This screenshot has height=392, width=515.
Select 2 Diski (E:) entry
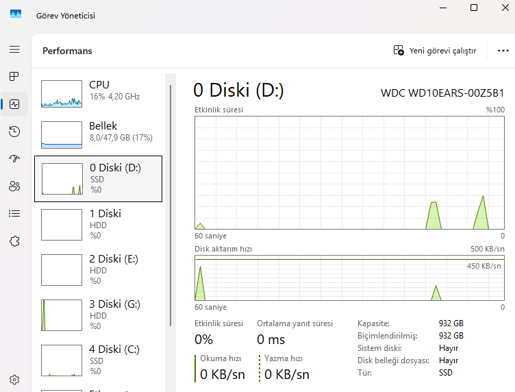pos(98,269)
